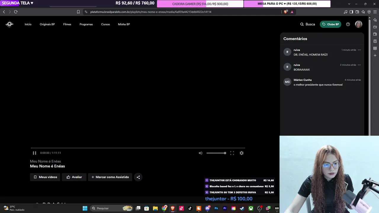Open Steam from the taskbar
The width and height of the screenshot is (379, 213).
point(242,208)
